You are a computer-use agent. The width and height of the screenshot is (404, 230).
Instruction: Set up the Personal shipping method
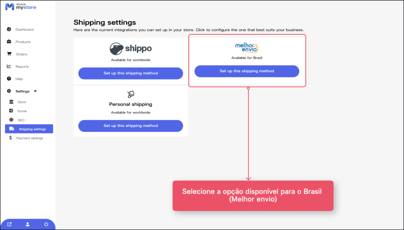click(131, 126)
